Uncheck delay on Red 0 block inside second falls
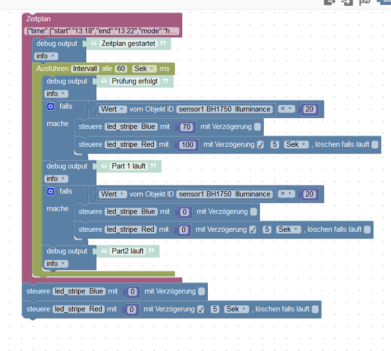Viewport: 391px width, 351px height. pos(253,230)
